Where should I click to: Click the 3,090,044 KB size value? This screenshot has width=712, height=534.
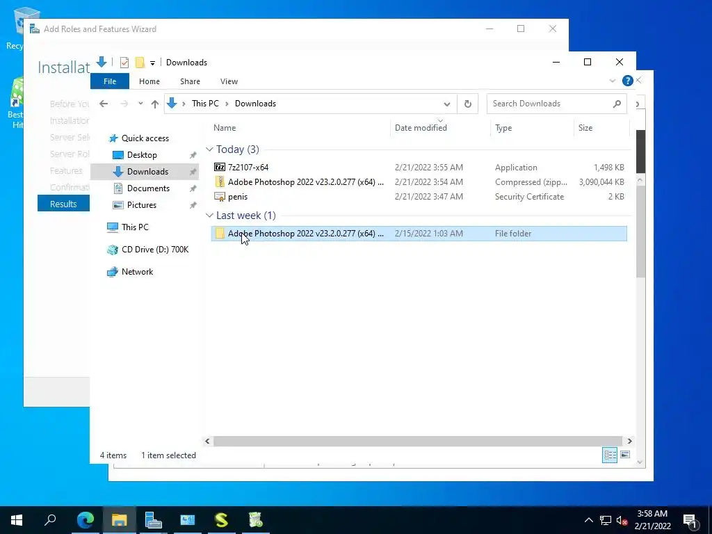tap(601, 182)
